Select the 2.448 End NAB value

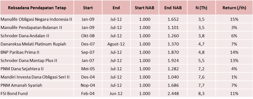click(173, 93)
